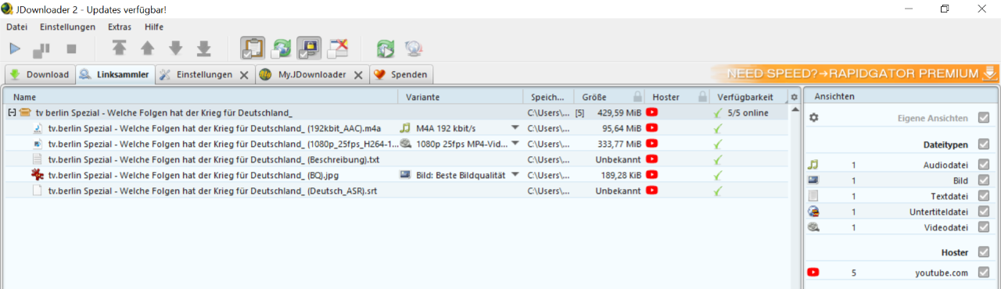Toggle clipboard monitoring icon
Image resolution: width=1001 pixels, height=289 pixels.
tap(252, 48)
